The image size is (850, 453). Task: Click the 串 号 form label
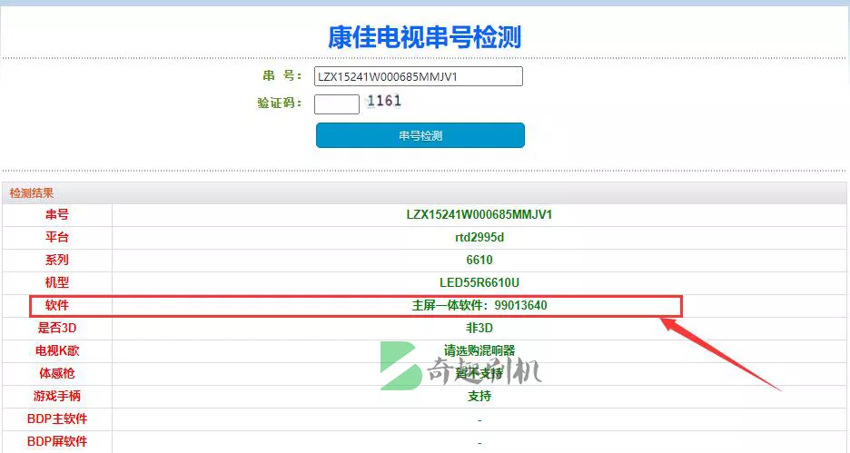(282, 76)
